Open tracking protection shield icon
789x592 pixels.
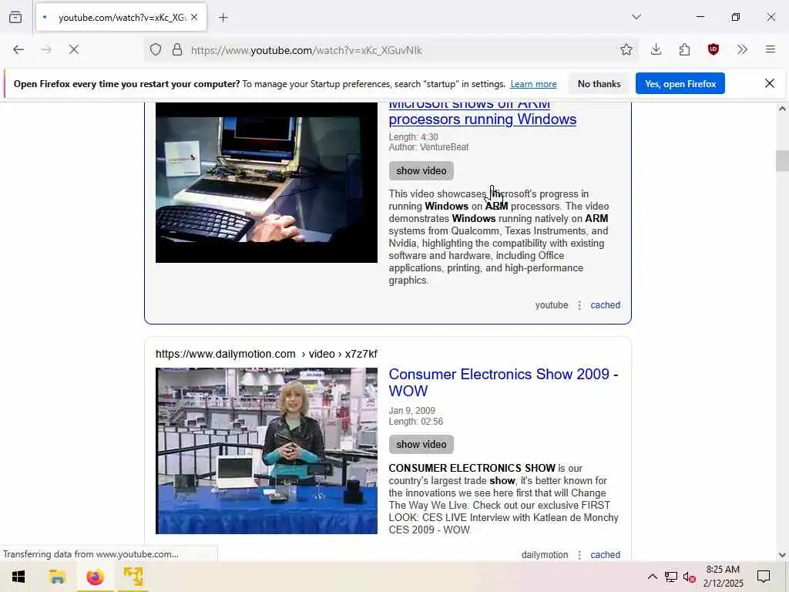(156, 49)
